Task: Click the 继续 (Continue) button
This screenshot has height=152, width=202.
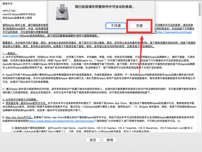Action: pos(110,140)
